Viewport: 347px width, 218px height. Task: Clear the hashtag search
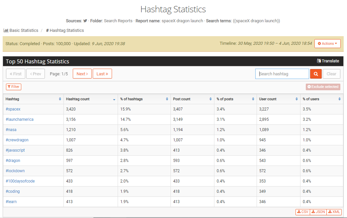(x=331, y=74)
